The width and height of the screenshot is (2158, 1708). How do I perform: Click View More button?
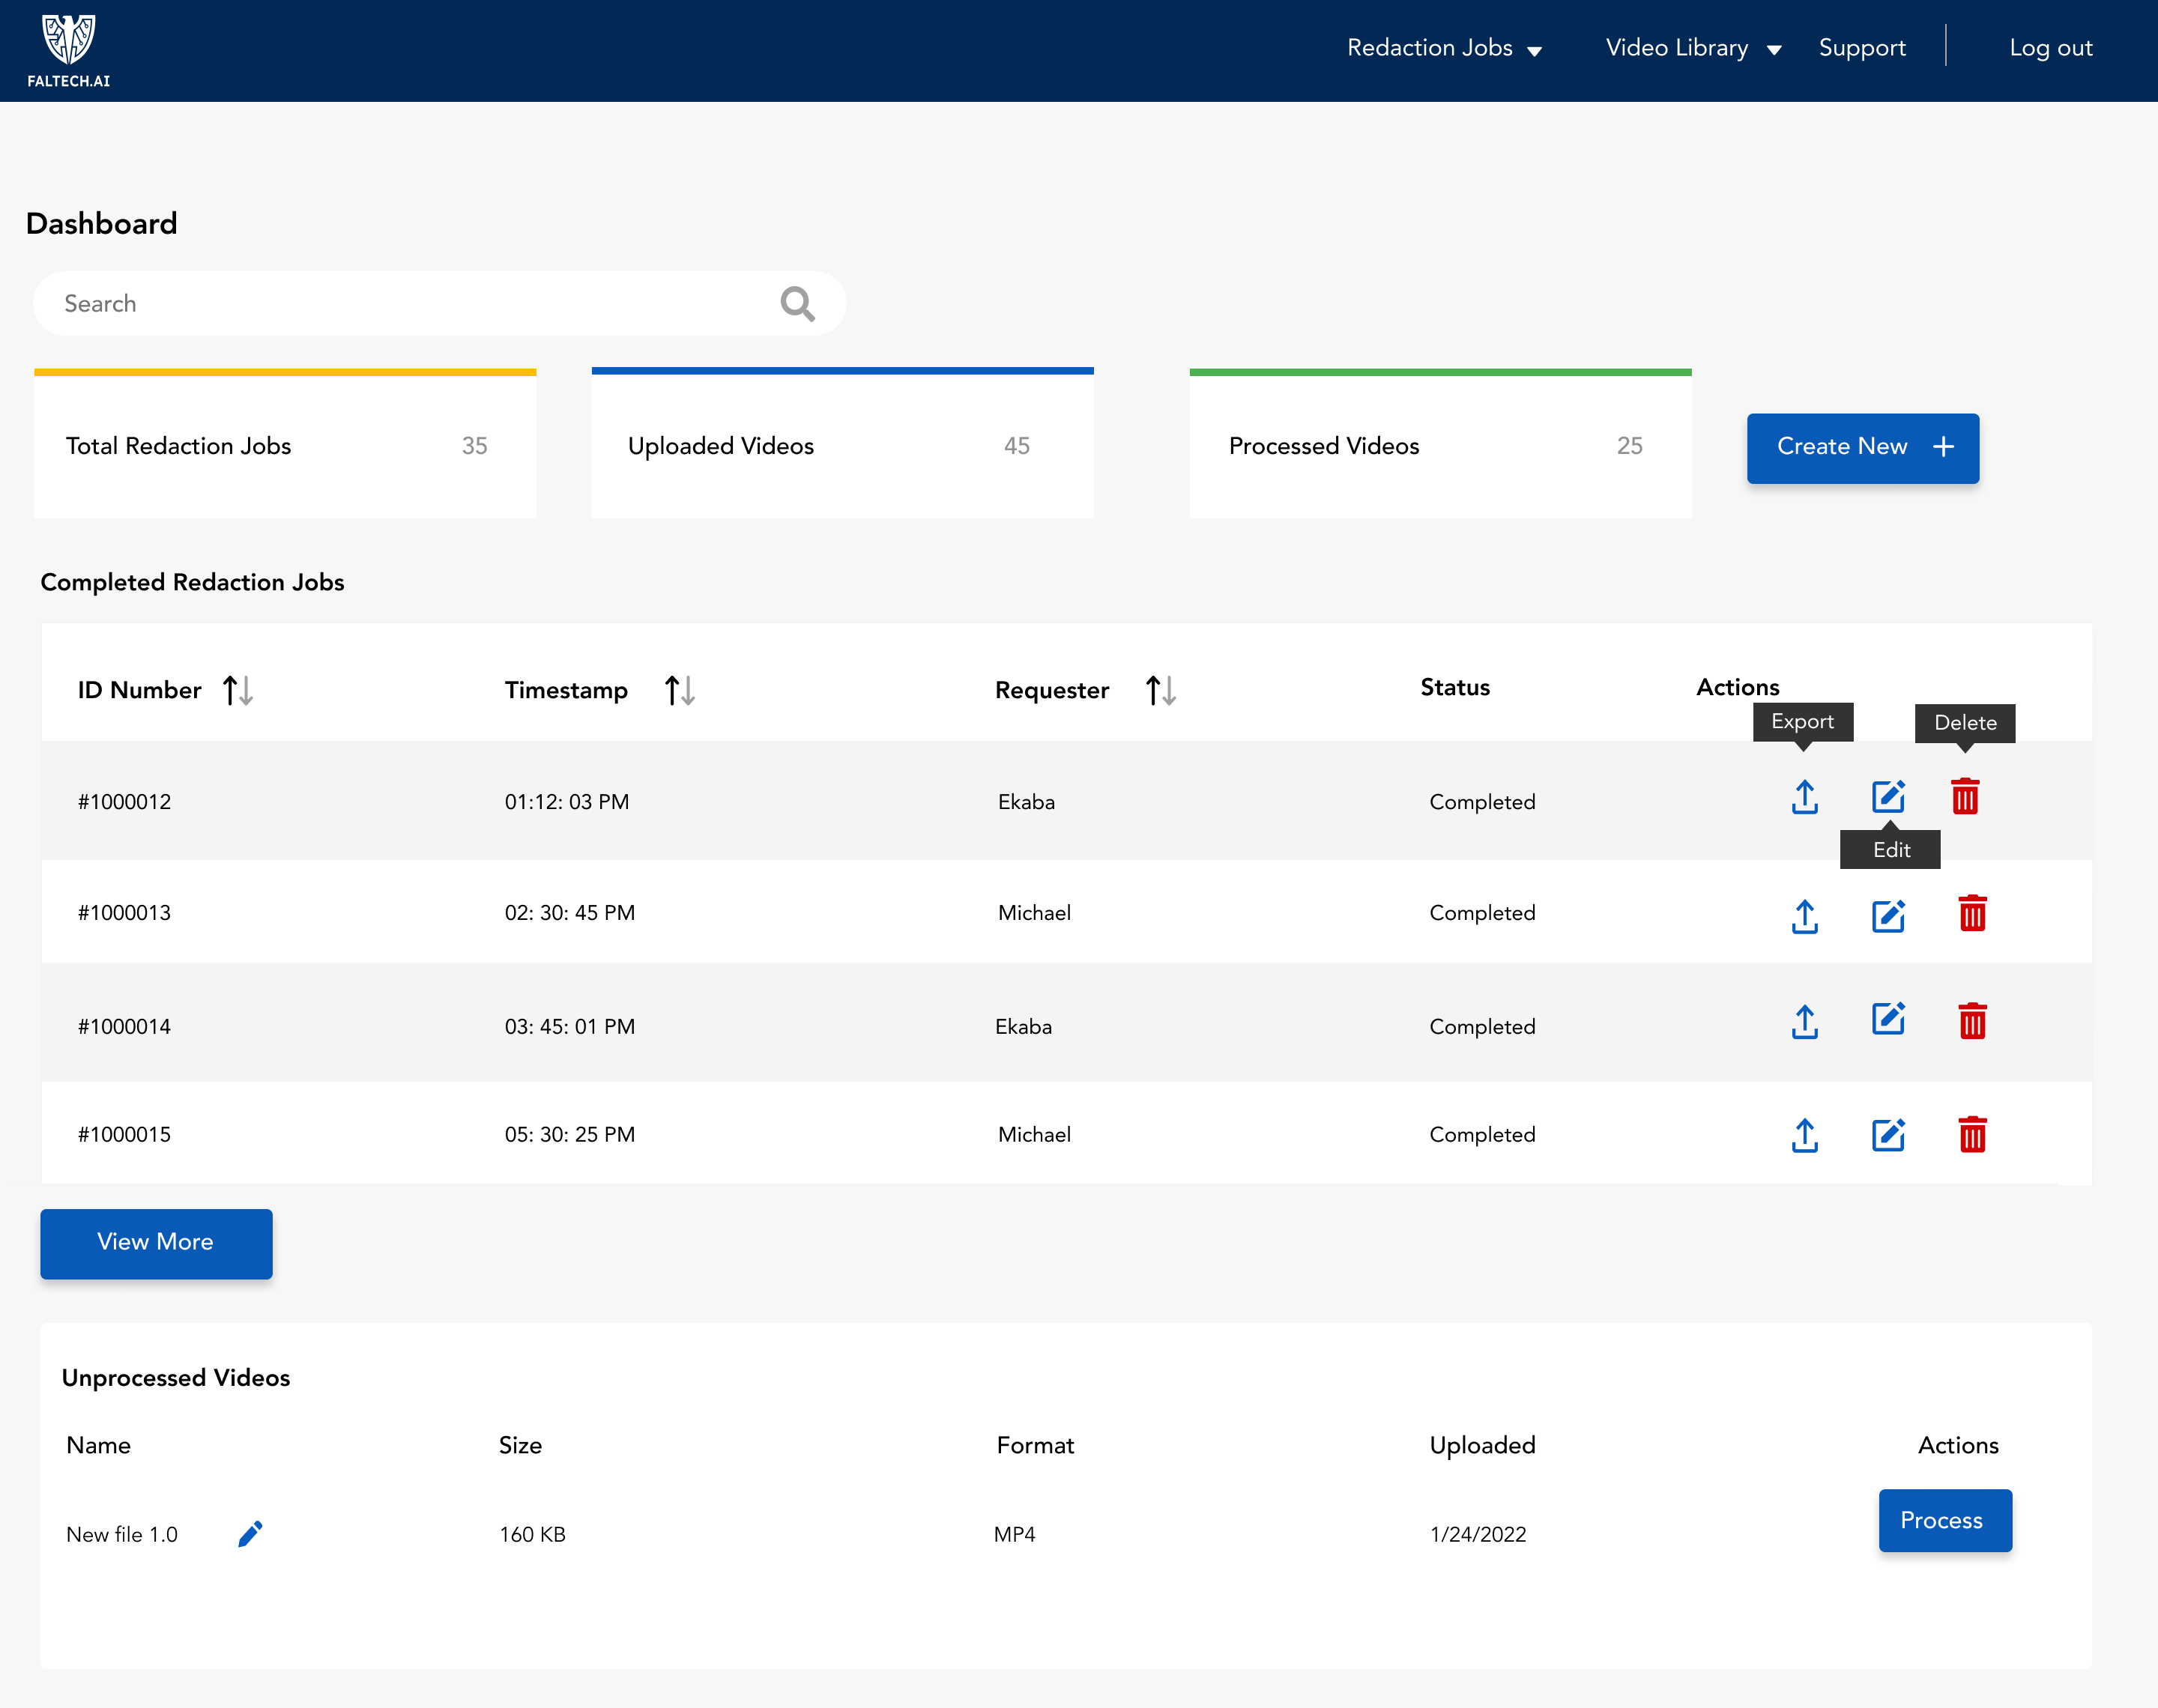[x=156, y=1243]
